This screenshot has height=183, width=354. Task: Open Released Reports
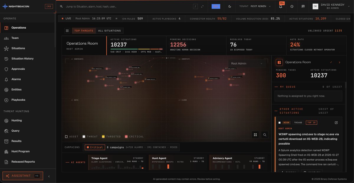pyautogui.click(x=27, y=162)
